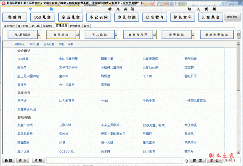This screenshot has width=243, height=166.
Task: Open the 儿童资源网 link
Action: tap(150, 59)
